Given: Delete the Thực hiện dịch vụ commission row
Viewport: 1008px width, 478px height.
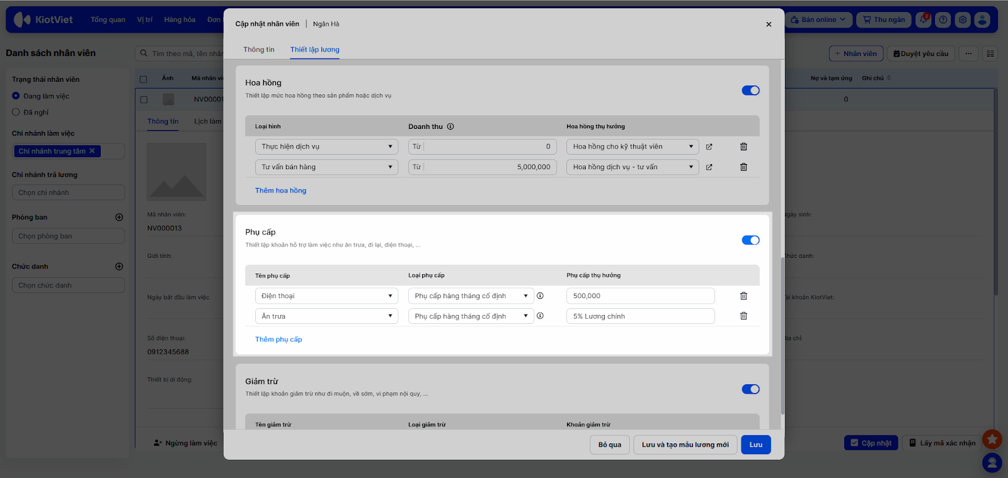Looking at the screenshot, I should pos(743,147).
